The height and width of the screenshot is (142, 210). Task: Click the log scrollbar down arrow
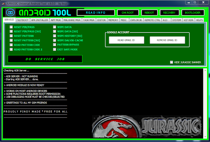(205, 137)
